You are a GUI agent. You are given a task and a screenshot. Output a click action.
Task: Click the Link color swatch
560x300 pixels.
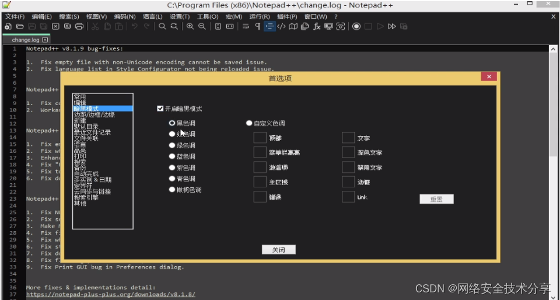[x=348, y=197]
